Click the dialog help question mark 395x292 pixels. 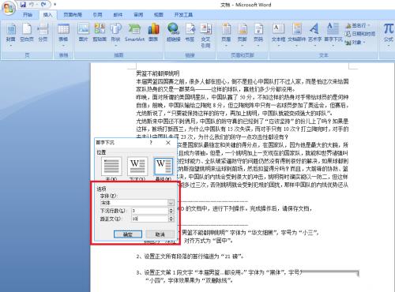tap(151, 143)
